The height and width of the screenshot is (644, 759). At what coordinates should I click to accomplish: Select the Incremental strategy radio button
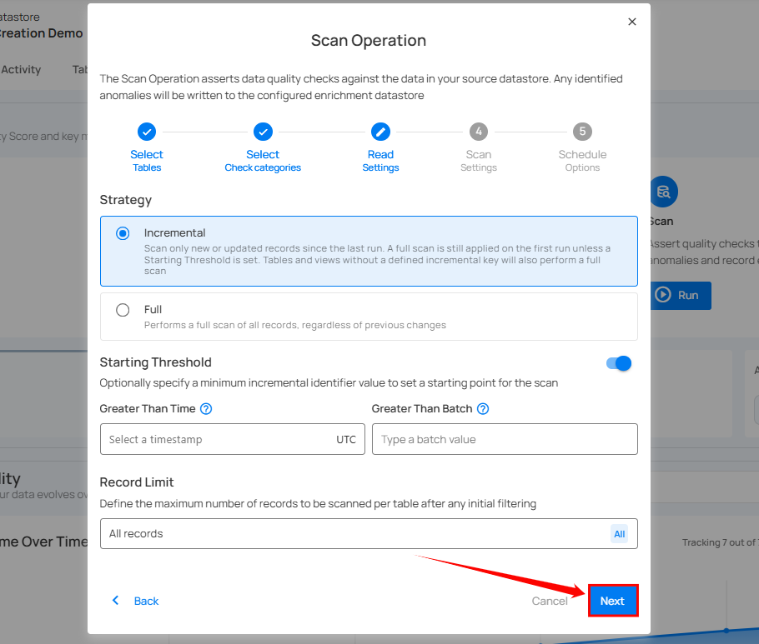[123, 233]
